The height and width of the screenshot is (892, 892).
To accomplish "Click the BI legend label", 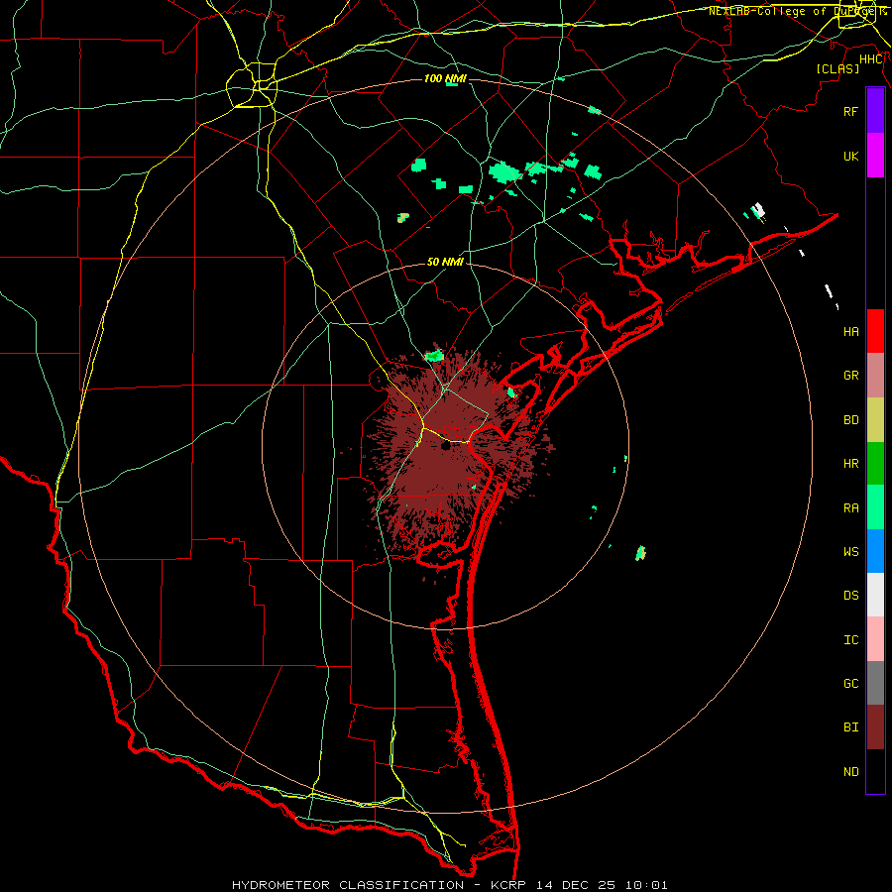I will click(850, 727).
